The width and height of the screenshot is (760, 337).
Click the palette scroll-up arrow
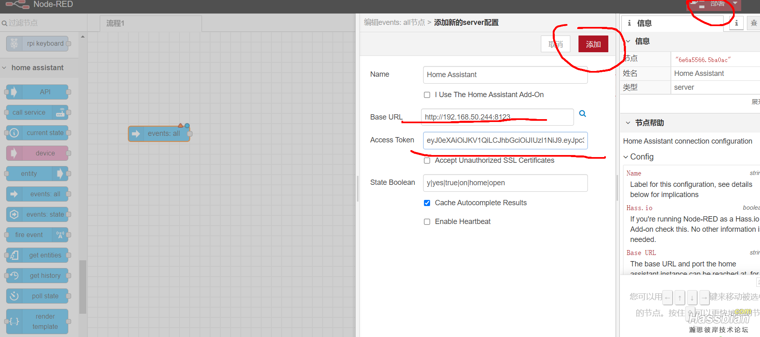click(83, 37)
